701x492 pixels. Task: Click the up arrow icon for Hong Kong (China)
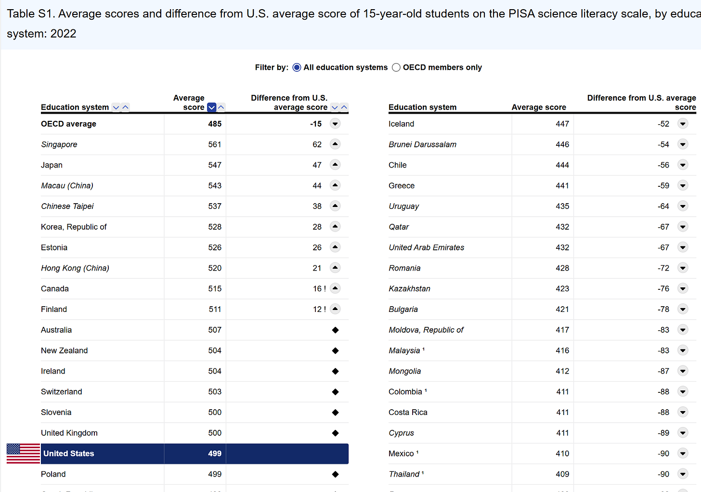coord(335,268)
